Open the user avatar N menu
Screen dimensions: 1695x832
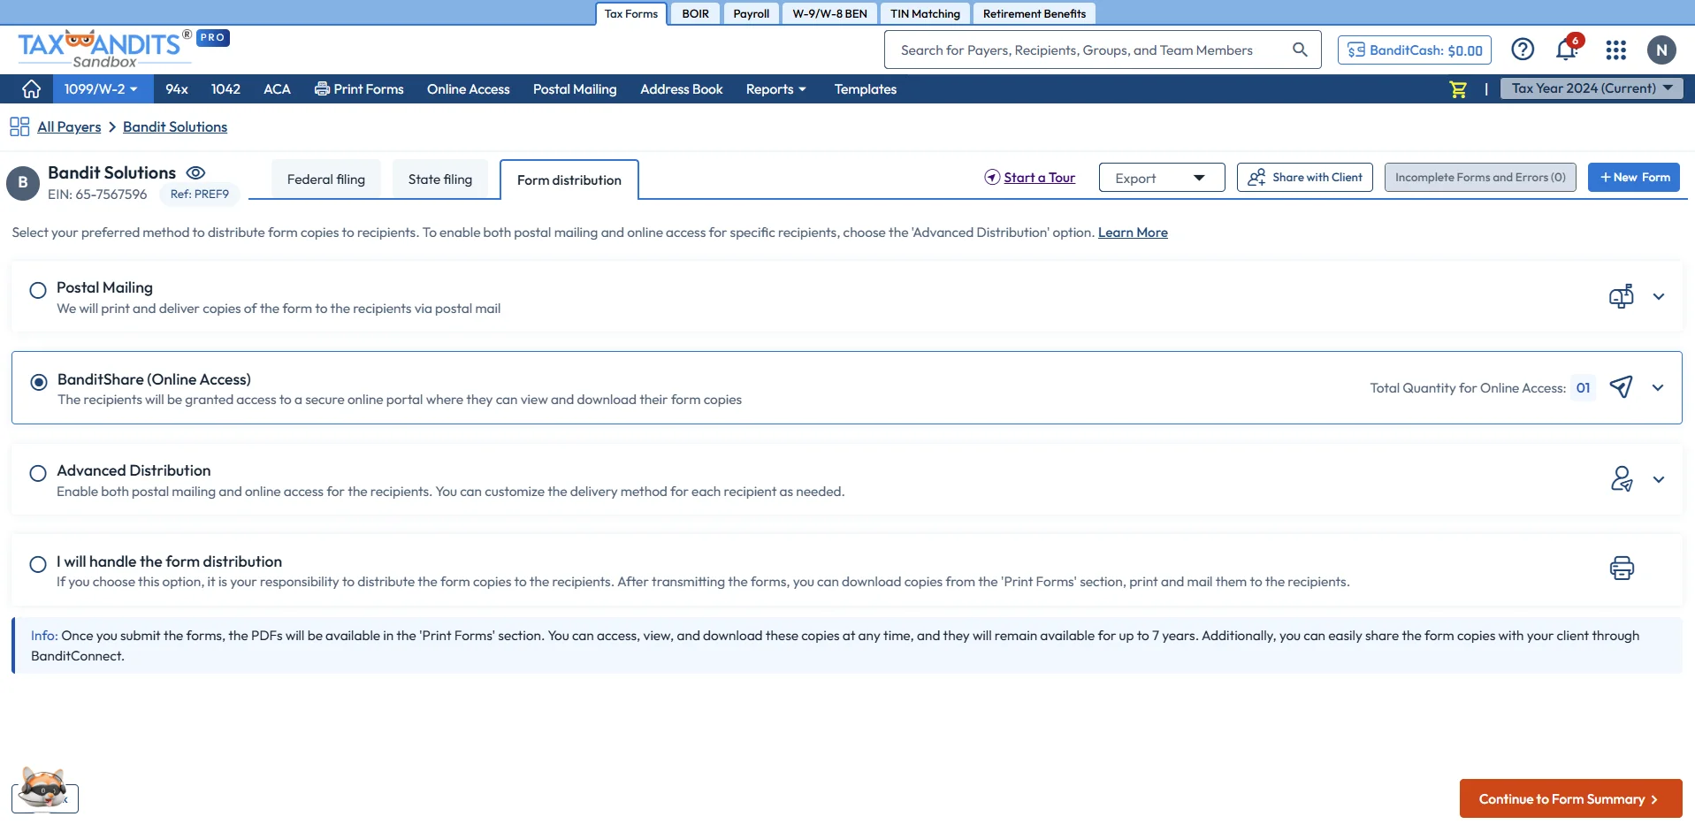pyautogui.click(x=1661, y=50)
